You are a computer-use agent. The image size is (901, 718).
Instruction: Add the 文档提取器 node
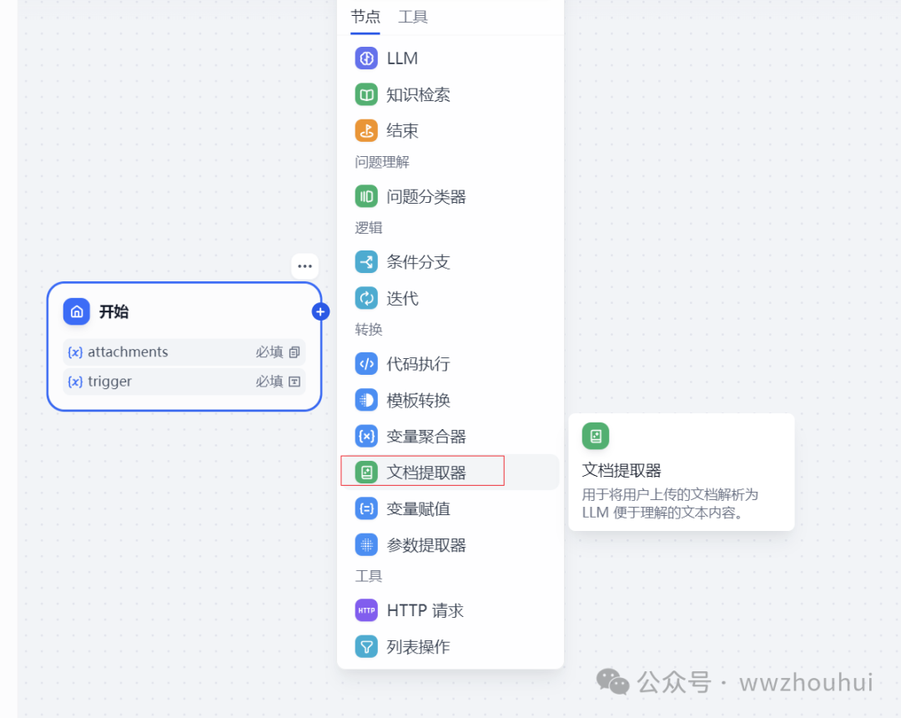[x=425, y=473]
